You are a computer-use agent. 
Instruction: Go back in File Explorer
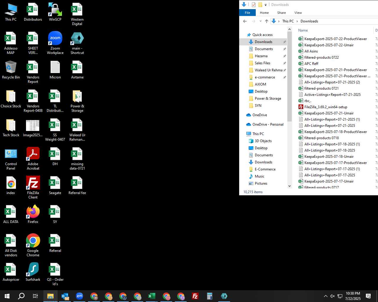click(245, 21)
